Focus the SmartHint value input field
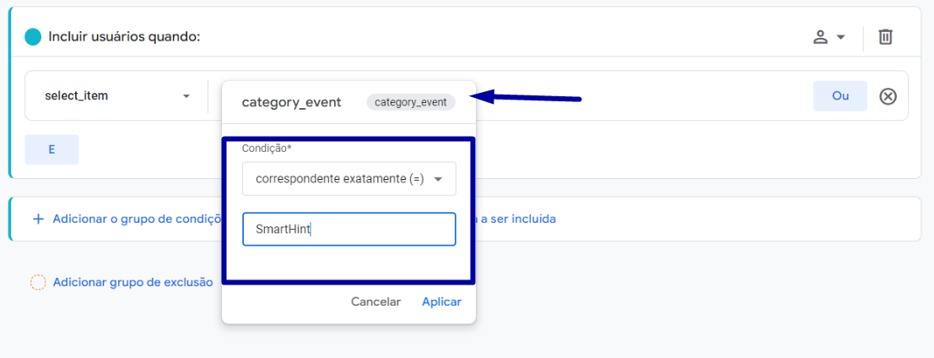Image resolution: width=934 pixels, height=358 pixels. tap(349, 230)
